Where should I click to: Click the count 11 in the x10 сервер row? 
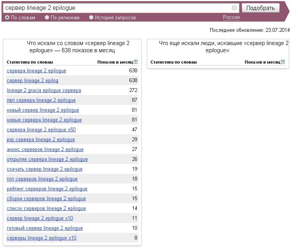(135, 218)
